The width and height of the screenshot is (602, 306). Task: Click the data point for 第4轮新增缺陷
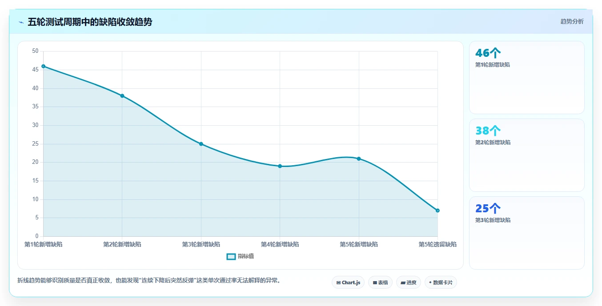(280, 166)
